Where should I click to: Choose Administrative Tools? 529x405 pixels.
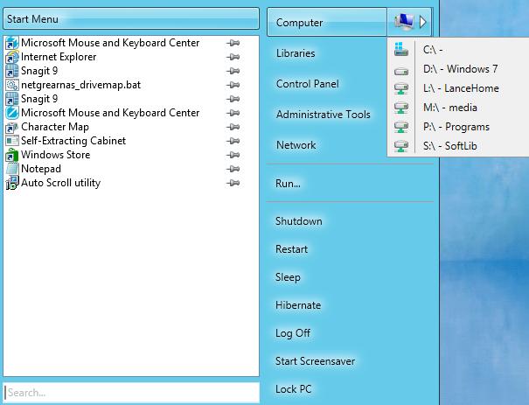coord(323,115)
